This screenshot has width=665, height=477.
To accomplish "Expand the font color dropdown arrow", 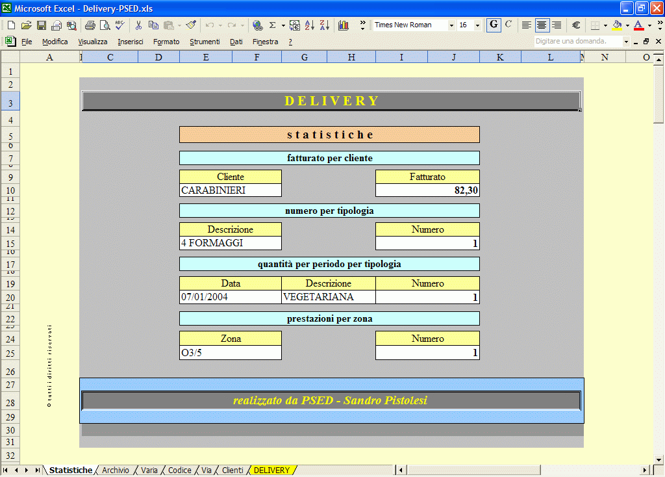I will [649, 25].
